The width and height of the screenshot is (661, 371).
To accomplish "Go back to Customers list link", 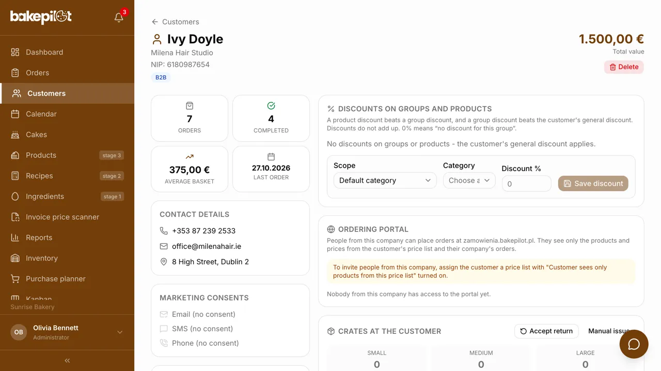I will click(x=175, y=22).
